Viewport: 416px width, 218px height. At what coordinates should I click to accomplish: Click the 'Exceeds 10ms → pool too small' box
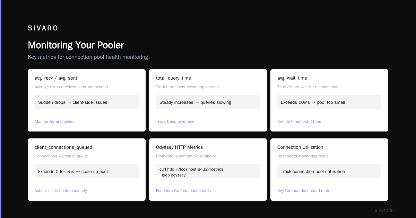pyautogui.click(x=329, y=102)
